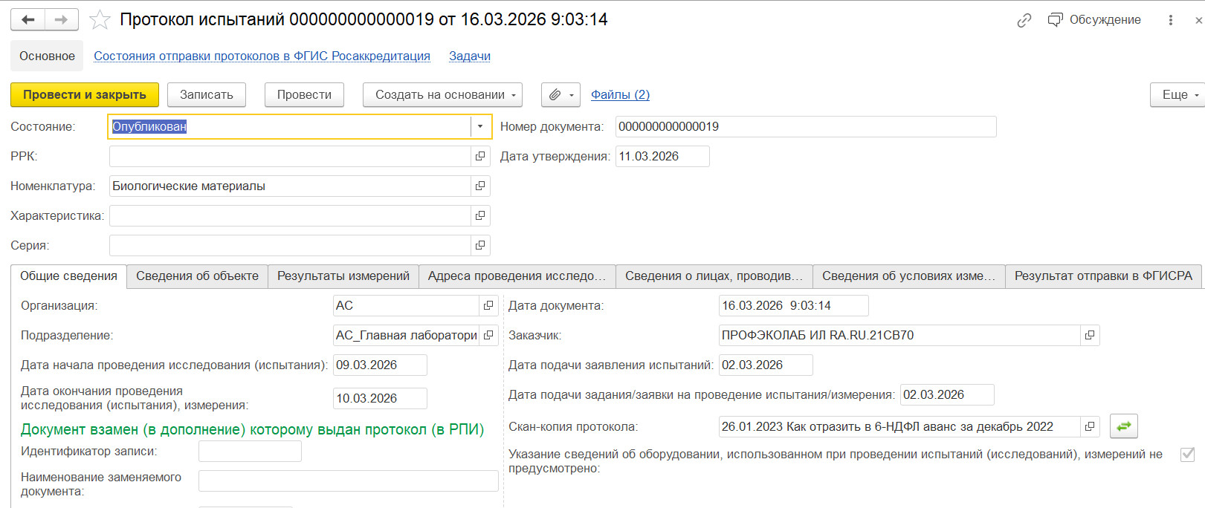This screenshot has height=508, width=1205.
Task: Click the Провести button
Action: coord(304,95)
